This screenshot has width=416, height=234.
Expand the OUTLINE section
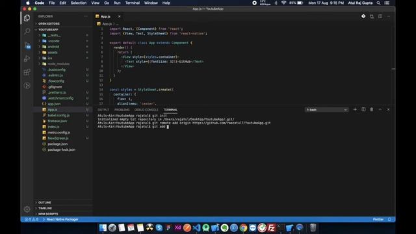pos(45,202)
